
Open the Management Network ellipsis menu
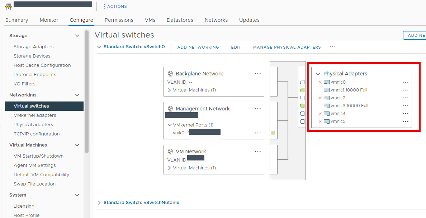pos(258,108)
